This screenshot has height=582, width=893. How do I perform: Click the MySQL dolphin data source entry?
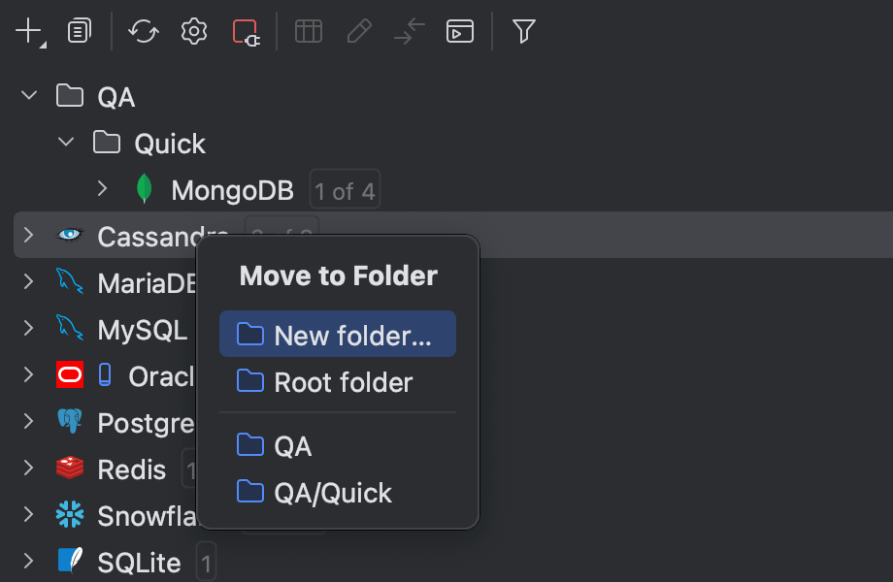pos(141,329)
